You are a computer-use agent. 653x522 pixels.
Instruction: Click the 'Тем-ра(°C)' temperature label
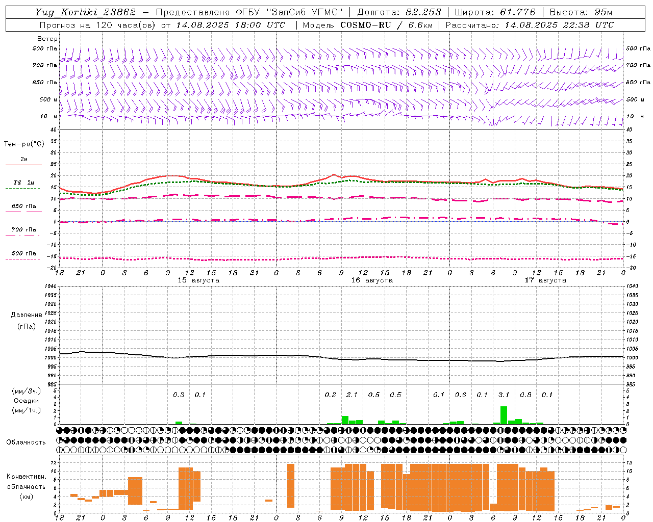tap(24, 144)
